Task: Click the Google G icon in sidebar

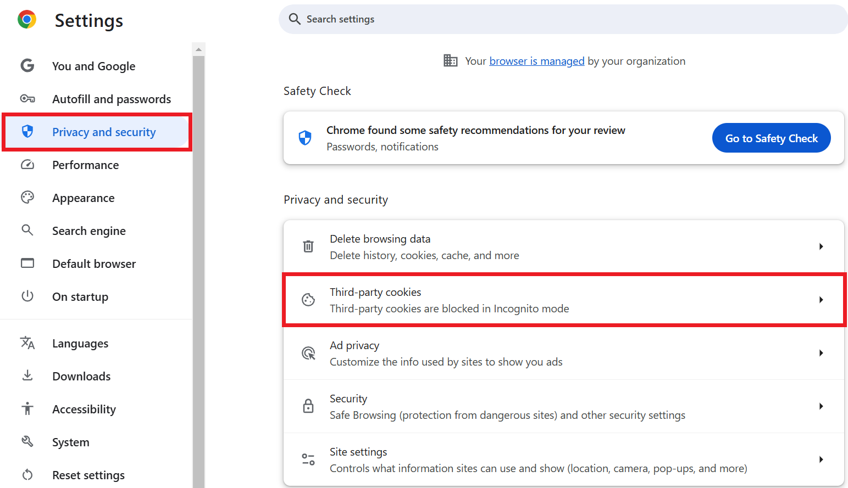Action: pyautogui.click(x=27, y=66)
